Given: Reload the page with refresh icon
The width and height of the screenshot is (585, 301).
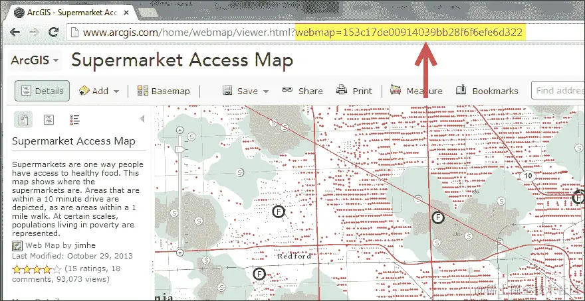Looking at the screenshot, I should (54, 32).
